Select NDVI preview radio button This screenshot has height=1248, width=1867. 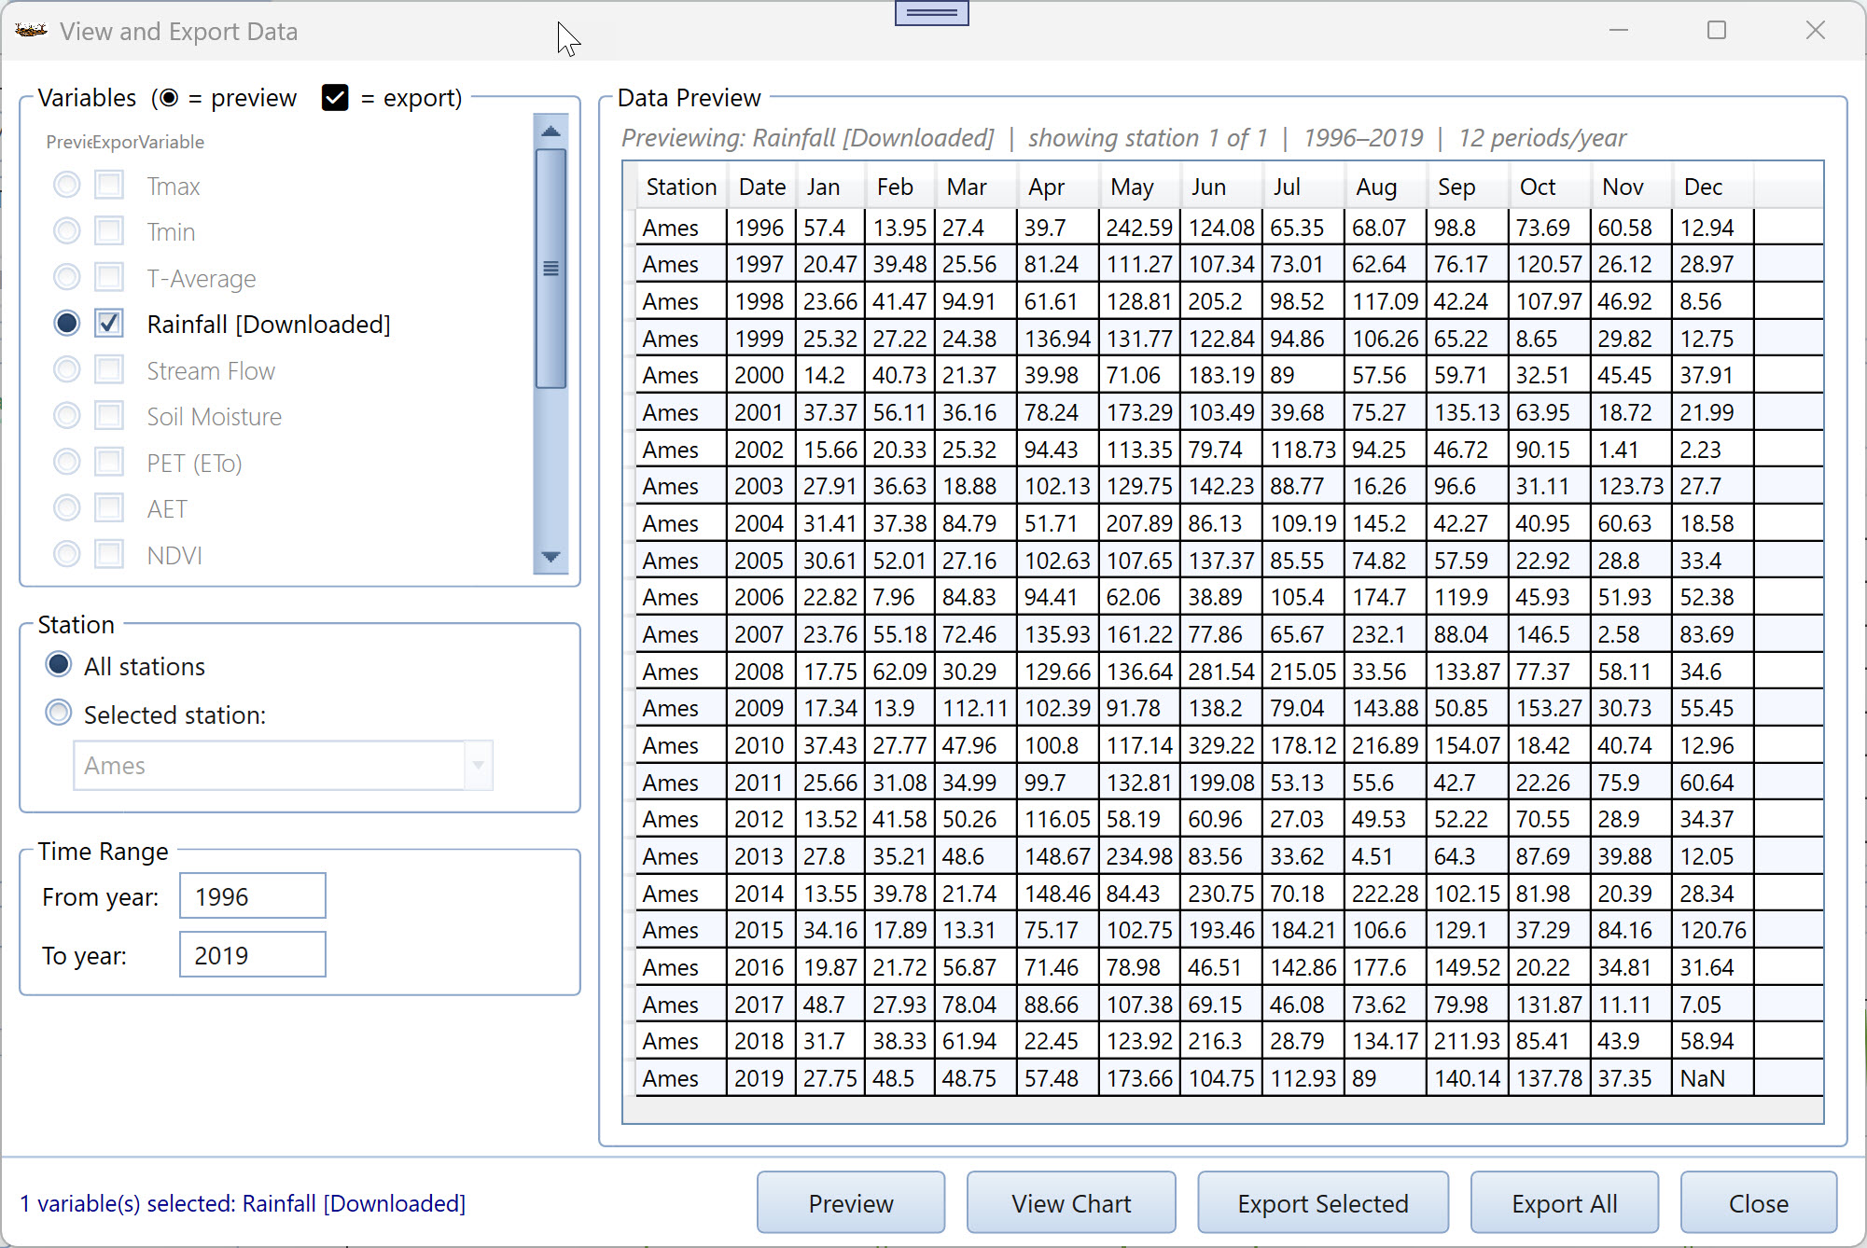pyautogui.click(x=66, y=554)
